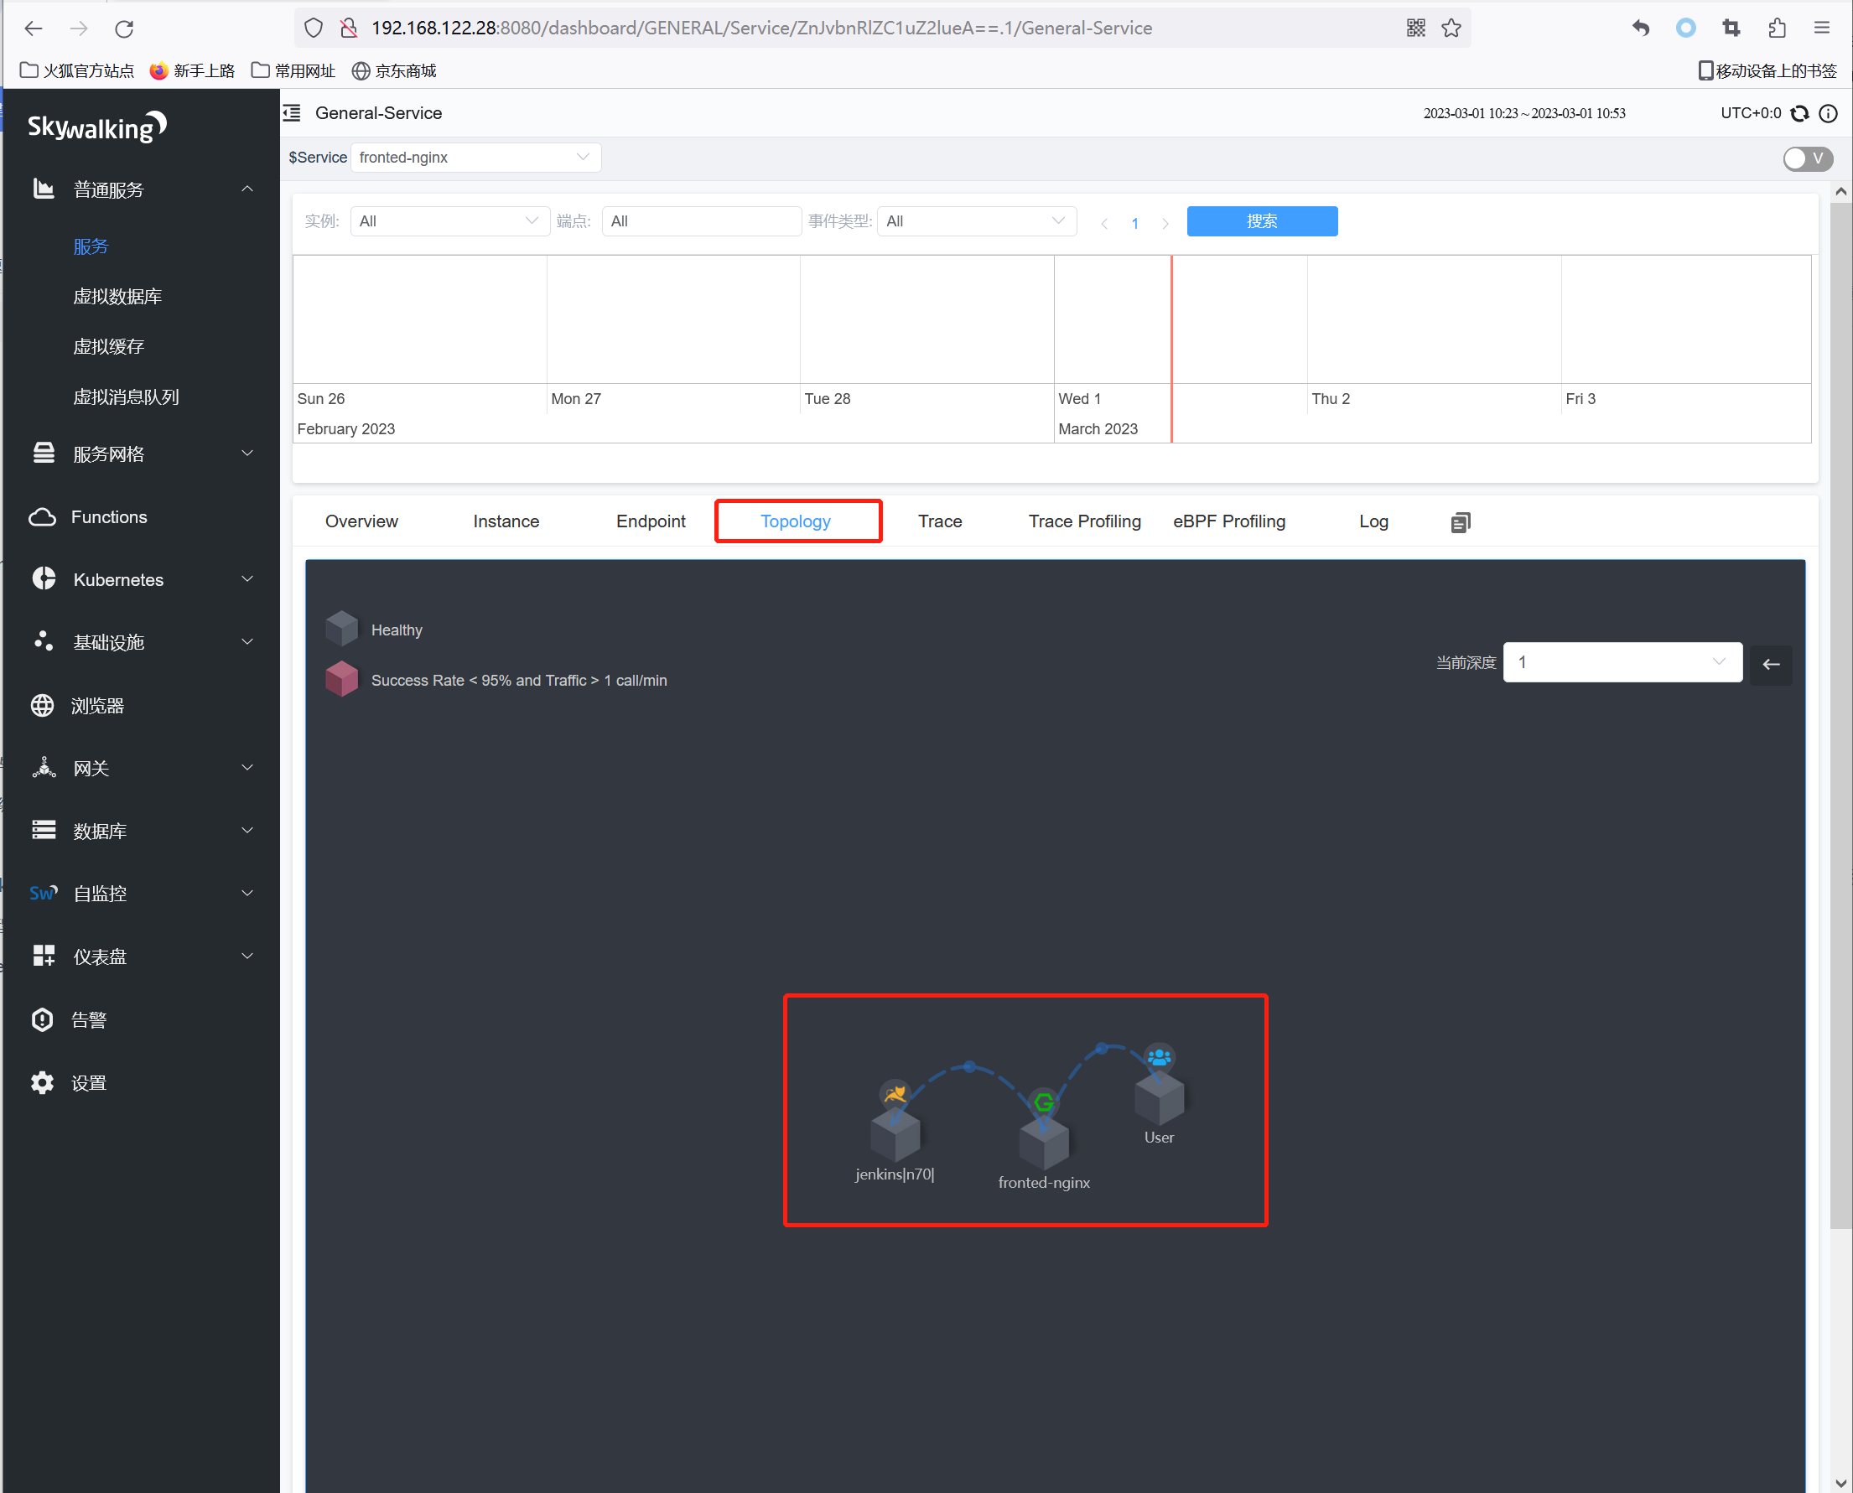Click the left arrow depth button
The height and width of the screenshot is (1493, 1853).
click(1771, 663)
